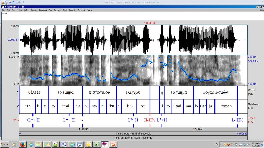Select the syllable interval 'ku
Viewport: 264px width, 148px height.
111,106
